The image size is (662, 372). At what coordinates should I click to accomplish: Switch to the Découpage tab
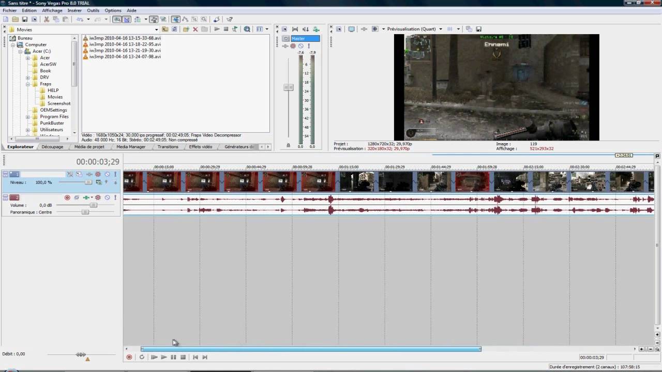pos(52,147)
